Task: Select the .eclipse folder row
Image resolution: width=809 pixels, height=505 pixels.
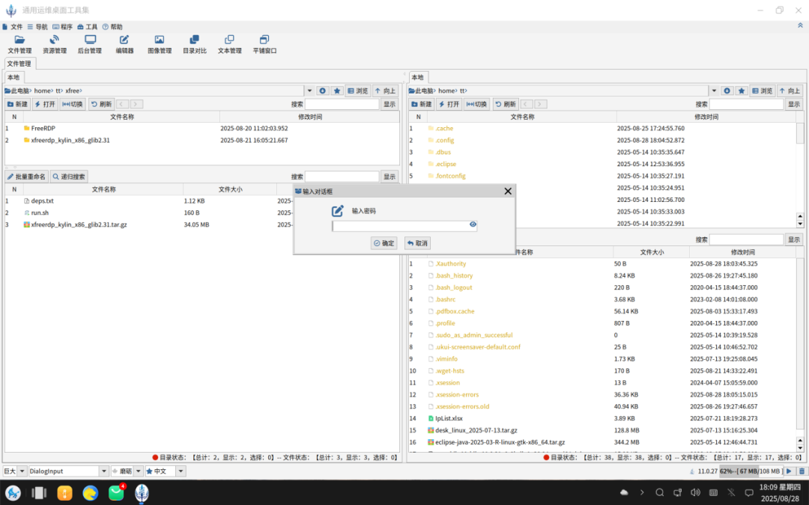Action: tap(602, 164)
